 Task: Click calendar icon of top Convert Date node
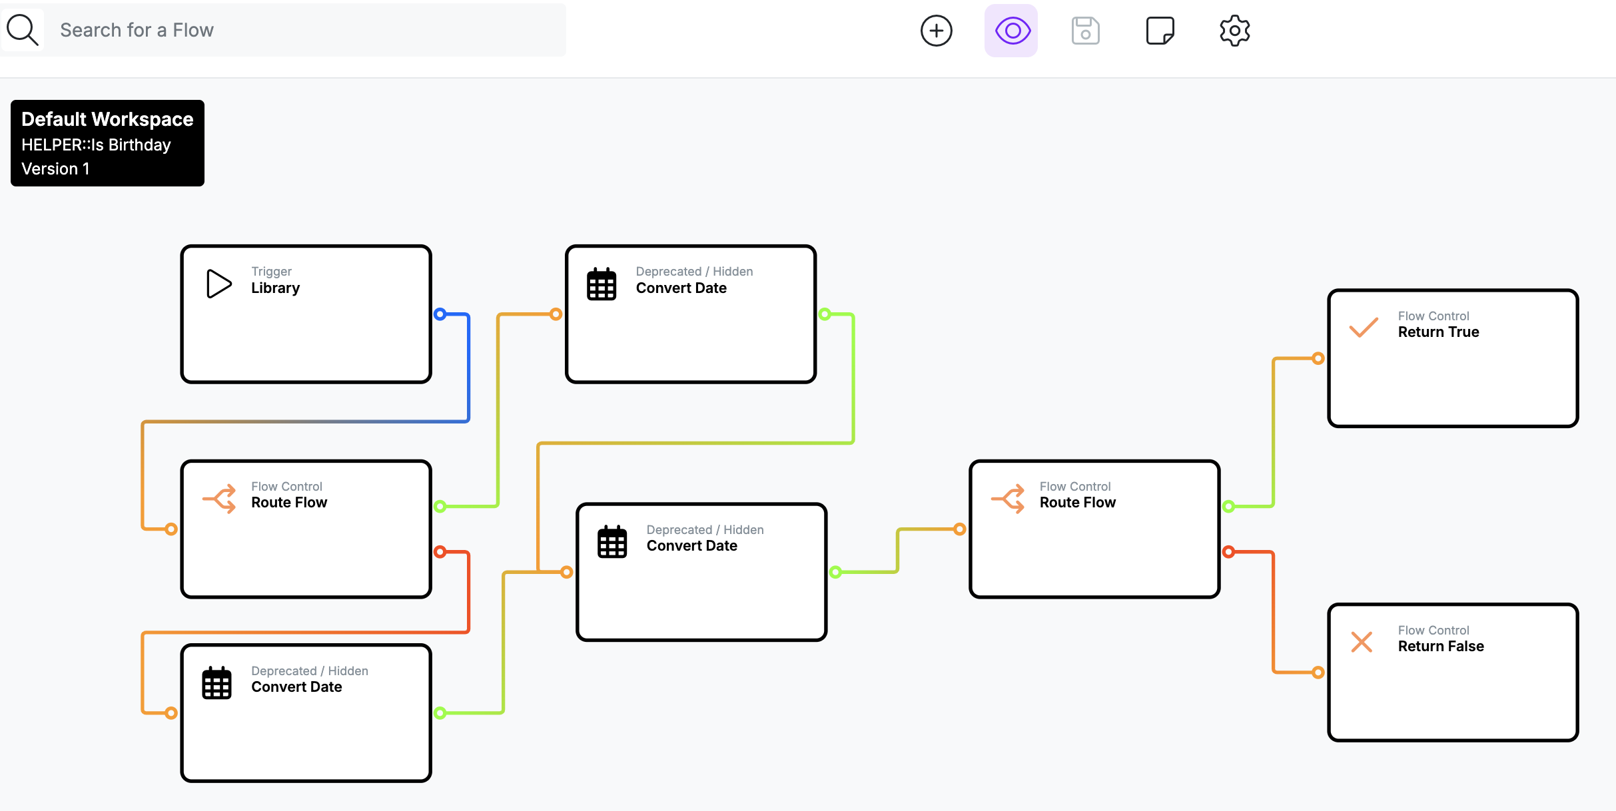[602, 284]
